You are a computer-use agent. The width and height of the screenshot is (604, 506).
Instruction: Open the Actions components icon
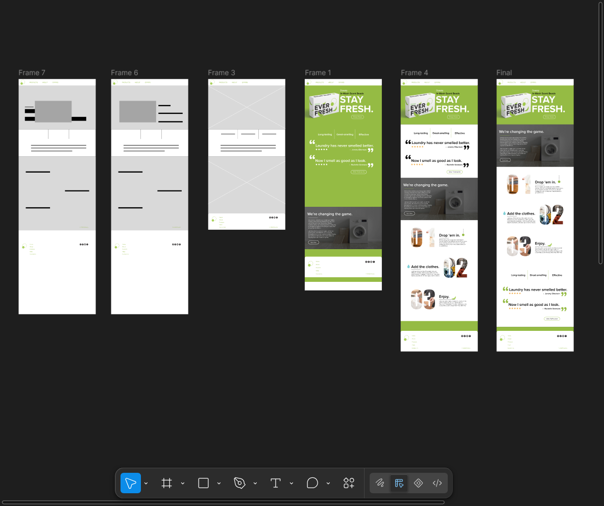coord(349,483)
